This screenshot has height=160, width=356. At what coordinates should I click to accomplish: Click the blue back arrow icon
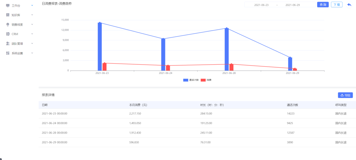click(349, 5)
